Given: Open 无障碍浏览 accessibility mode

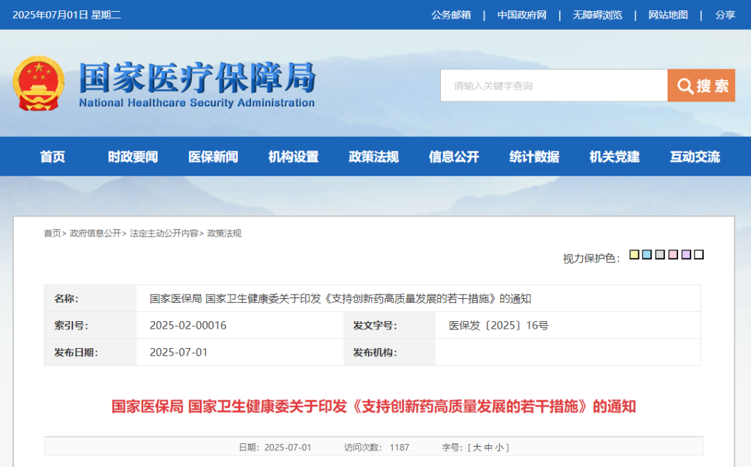Looking at the screenshot, I should point(597,15).
